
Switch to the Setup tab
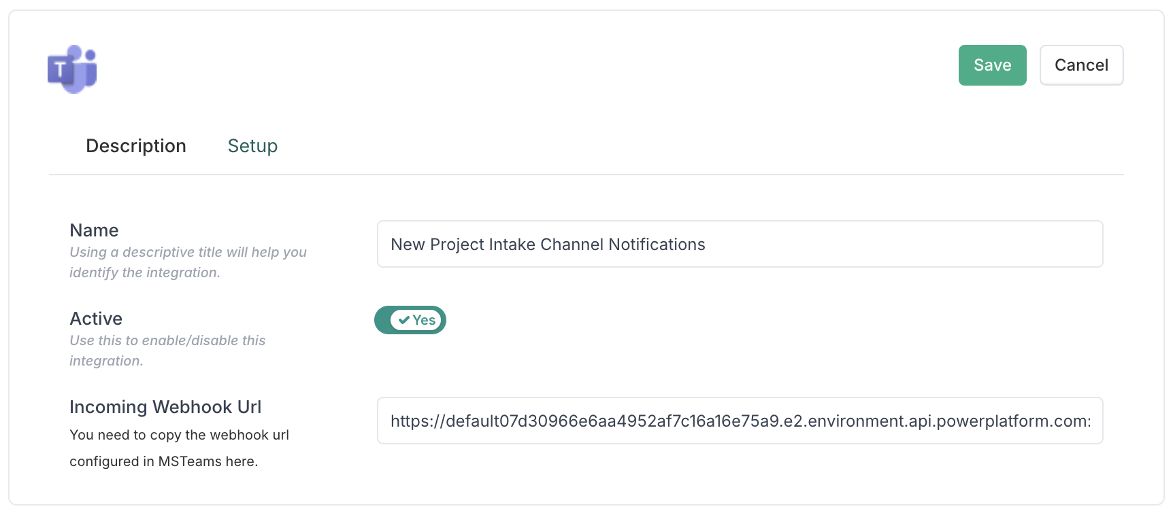(x=252, y=146)
